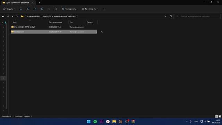Open the three-dots See more menu
This screenshot has width=222, height=125.
point(104,9)
